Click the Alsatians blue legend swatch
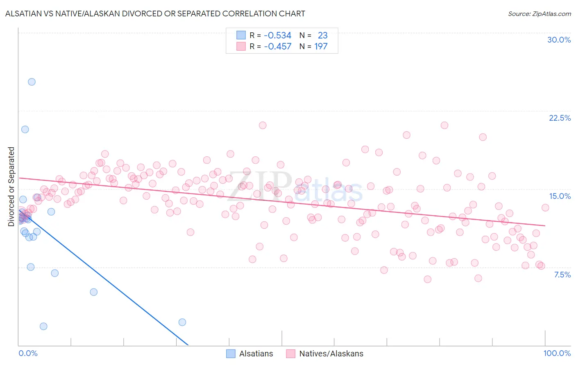 pos(231,354)
